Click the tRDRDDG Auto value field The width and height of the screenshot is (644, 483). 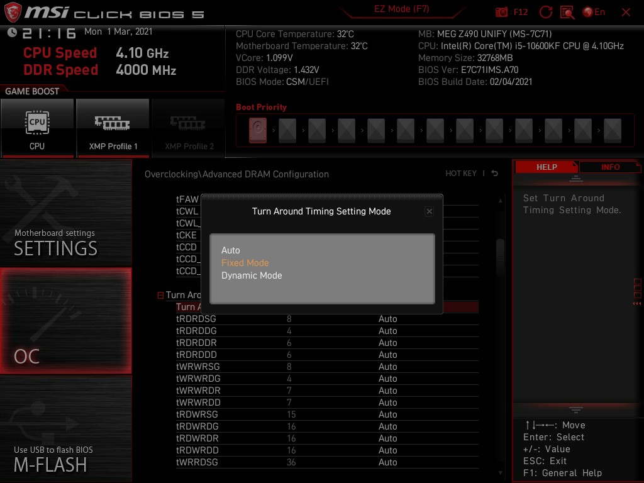pos(387,331)
